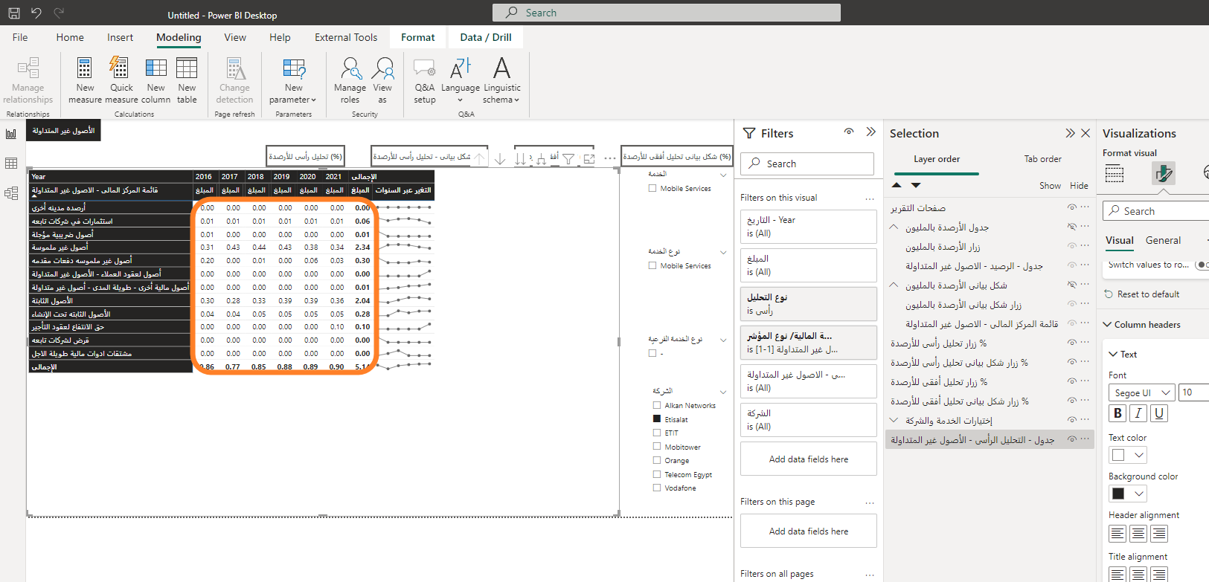Click Hide all layers in Selection pane

pos(1079,186)
